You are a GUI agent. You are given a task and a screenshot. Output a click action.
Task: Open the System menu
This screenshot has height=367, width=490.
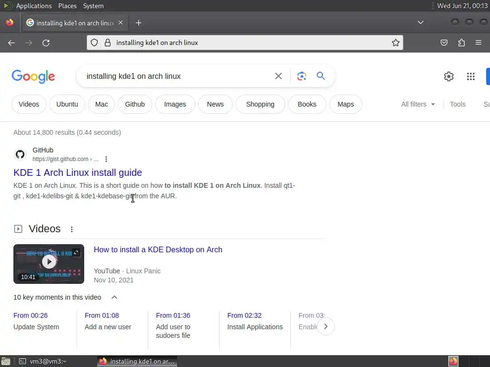click(93, 6)
